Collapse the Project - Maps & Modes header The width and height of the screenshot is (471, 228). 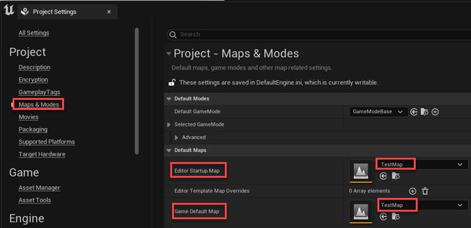coord(168,54)
